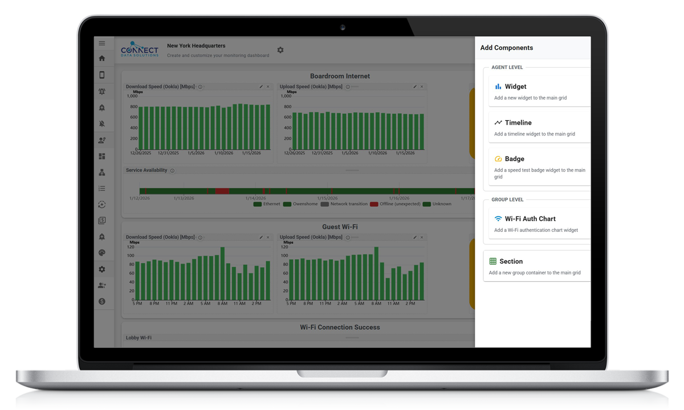The height and width of the screenshot is (410, 684).
Task: Remove the Boardroom Upload Speed widget
Action: pos(422,87)
